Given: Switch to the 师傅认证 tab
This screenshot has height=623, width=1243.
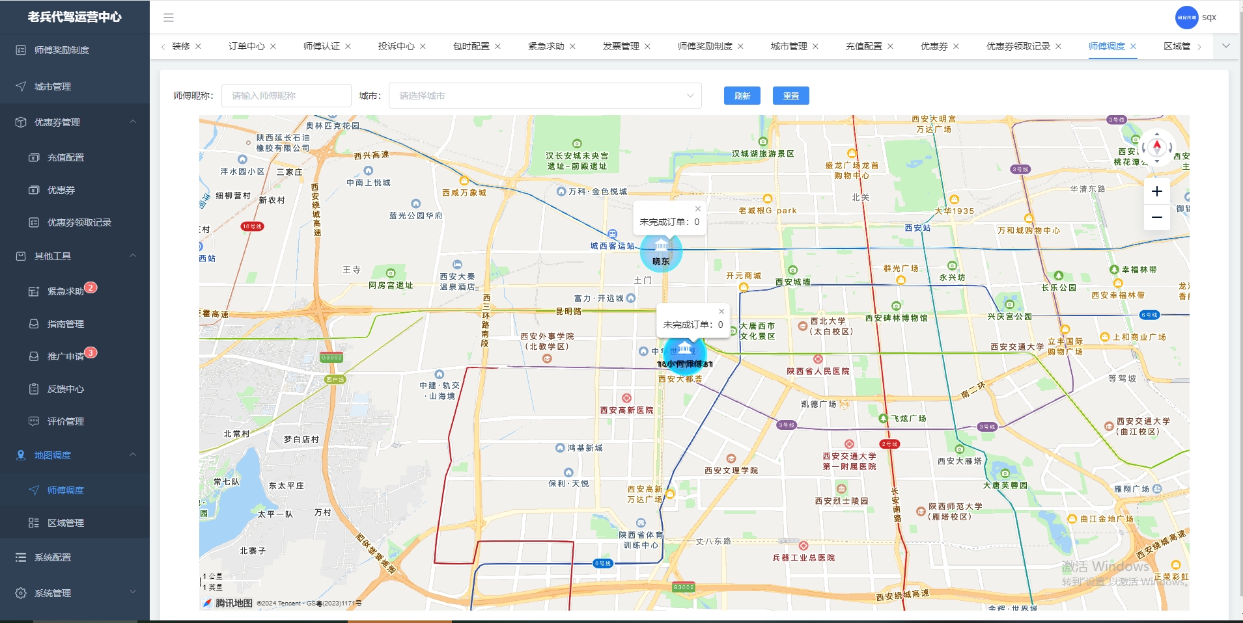Looking at the screenshot, I should [x=322, y=46].
